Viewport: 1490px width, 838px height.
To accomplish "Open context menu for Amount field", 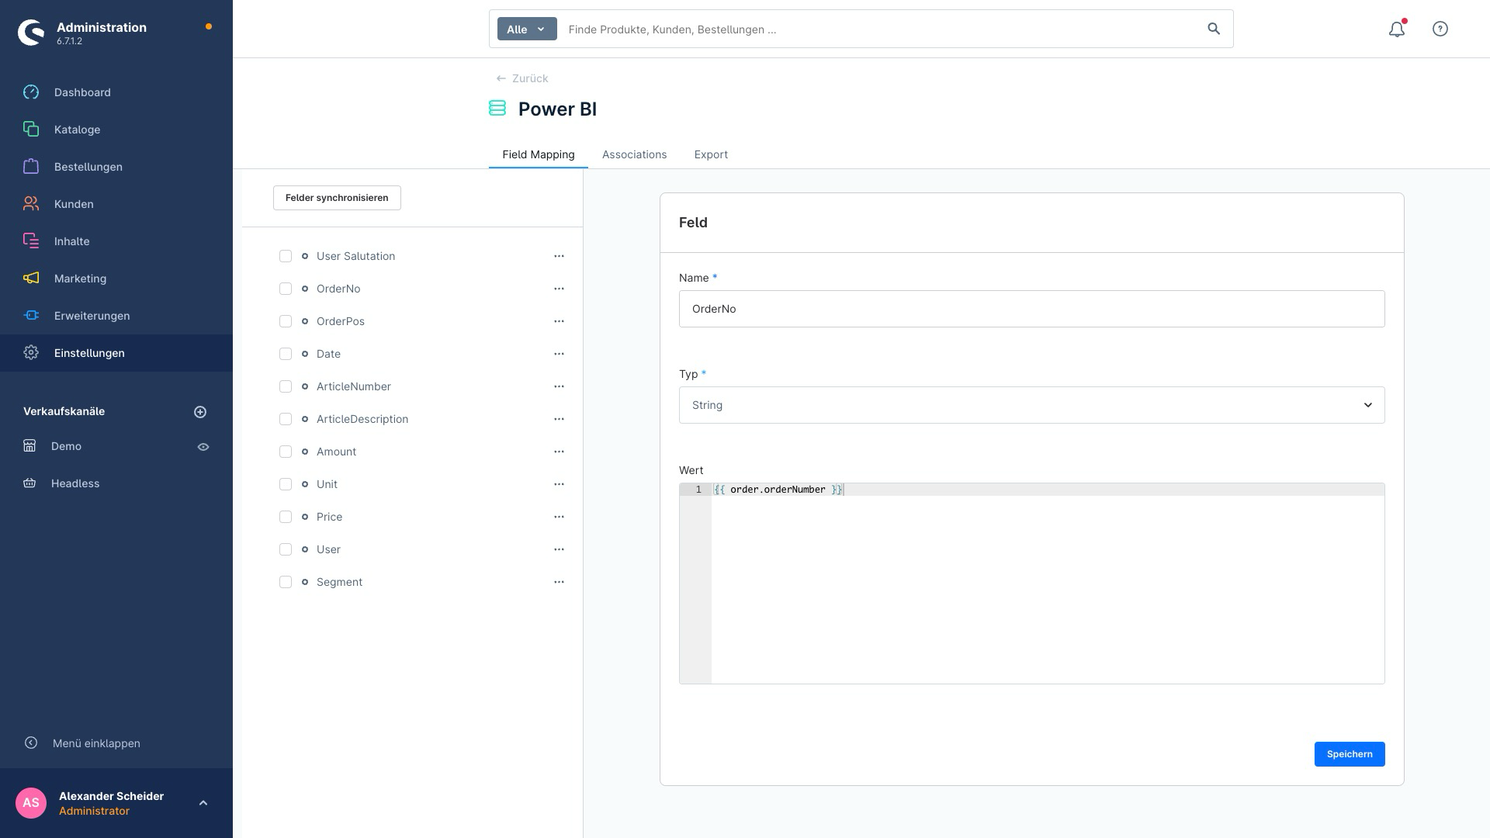I will (559, 452).
